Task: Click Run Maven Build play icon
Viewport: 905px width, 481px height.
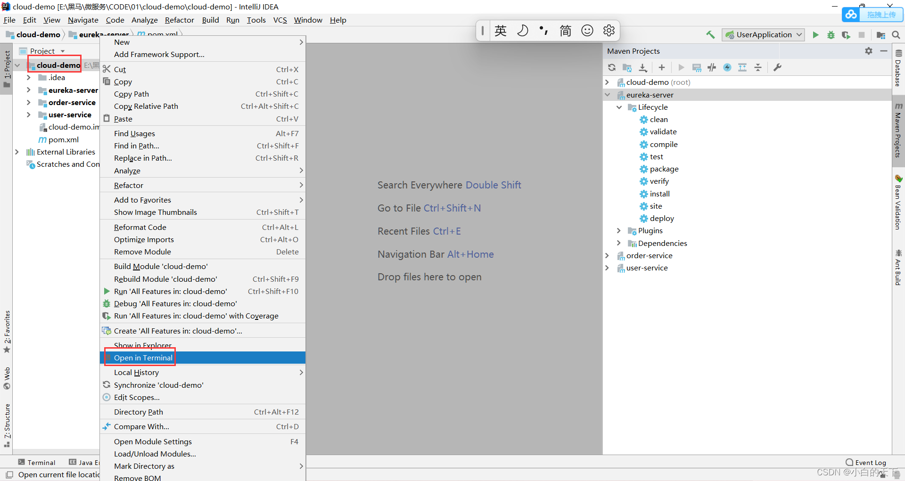Action: [x=681, y=67]
